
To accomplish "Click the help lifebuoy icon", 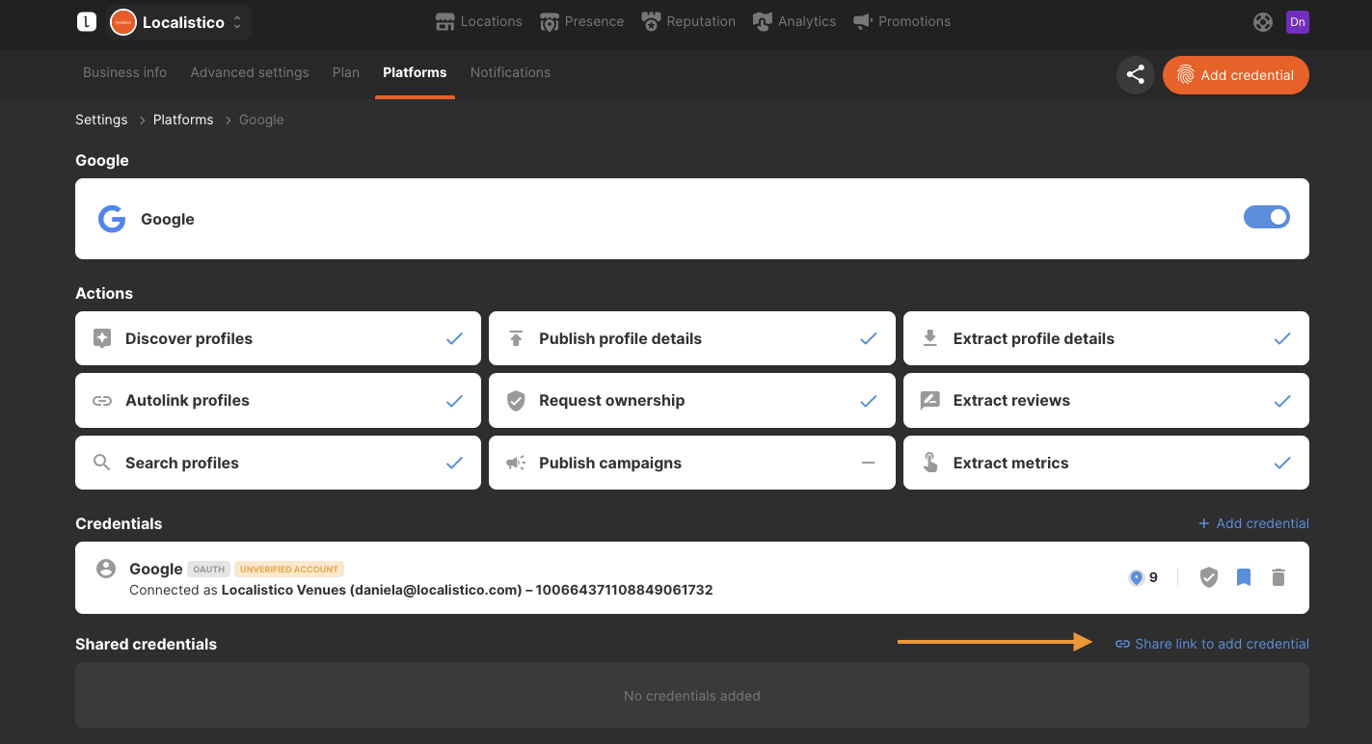I will 1263,22.
